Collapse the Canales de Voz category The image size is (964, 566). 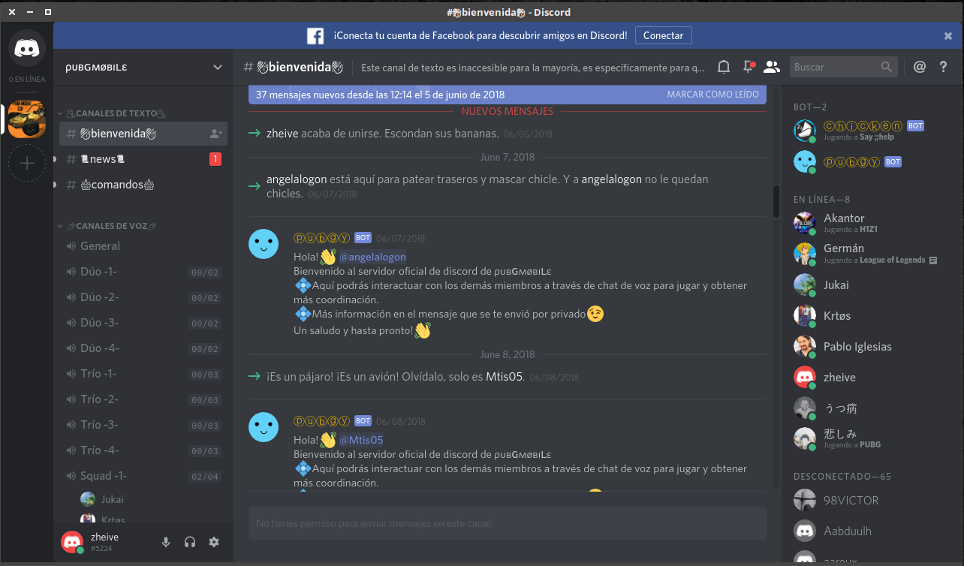click(107, 226)
